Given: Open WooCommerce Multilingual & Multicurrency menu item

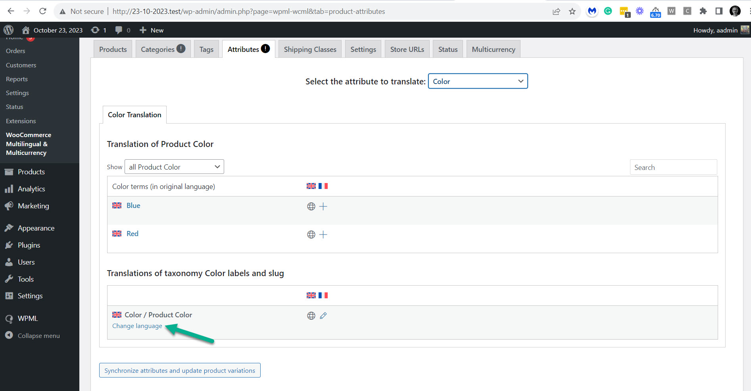Looking at the screenshot, I should pyautogui.click(x=29, y=144).
